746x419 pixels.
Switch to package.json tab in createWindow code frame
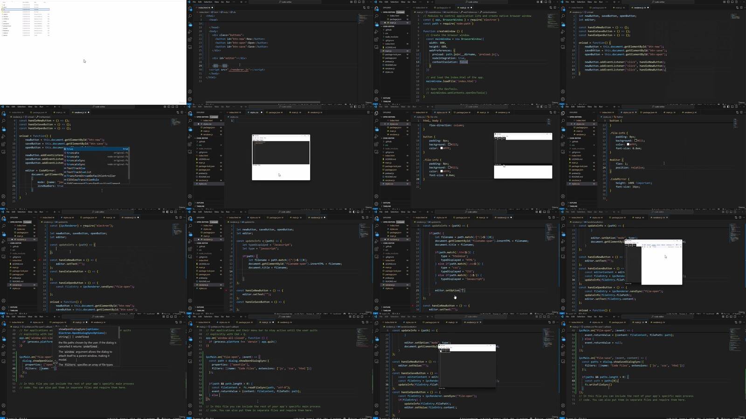point(443,7)
